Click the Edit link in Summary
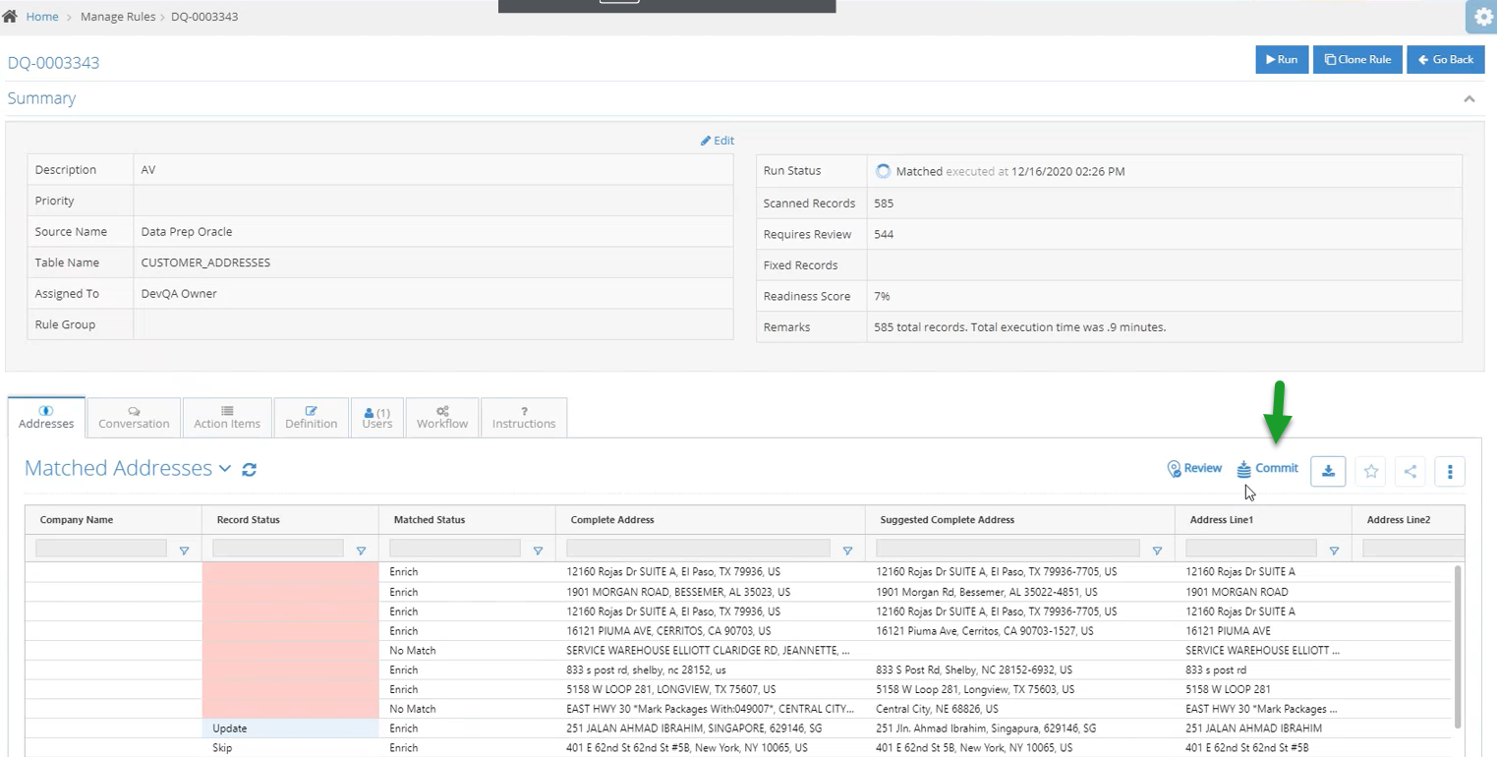Screen dimensions: 1497x757 tap(718, 141)
